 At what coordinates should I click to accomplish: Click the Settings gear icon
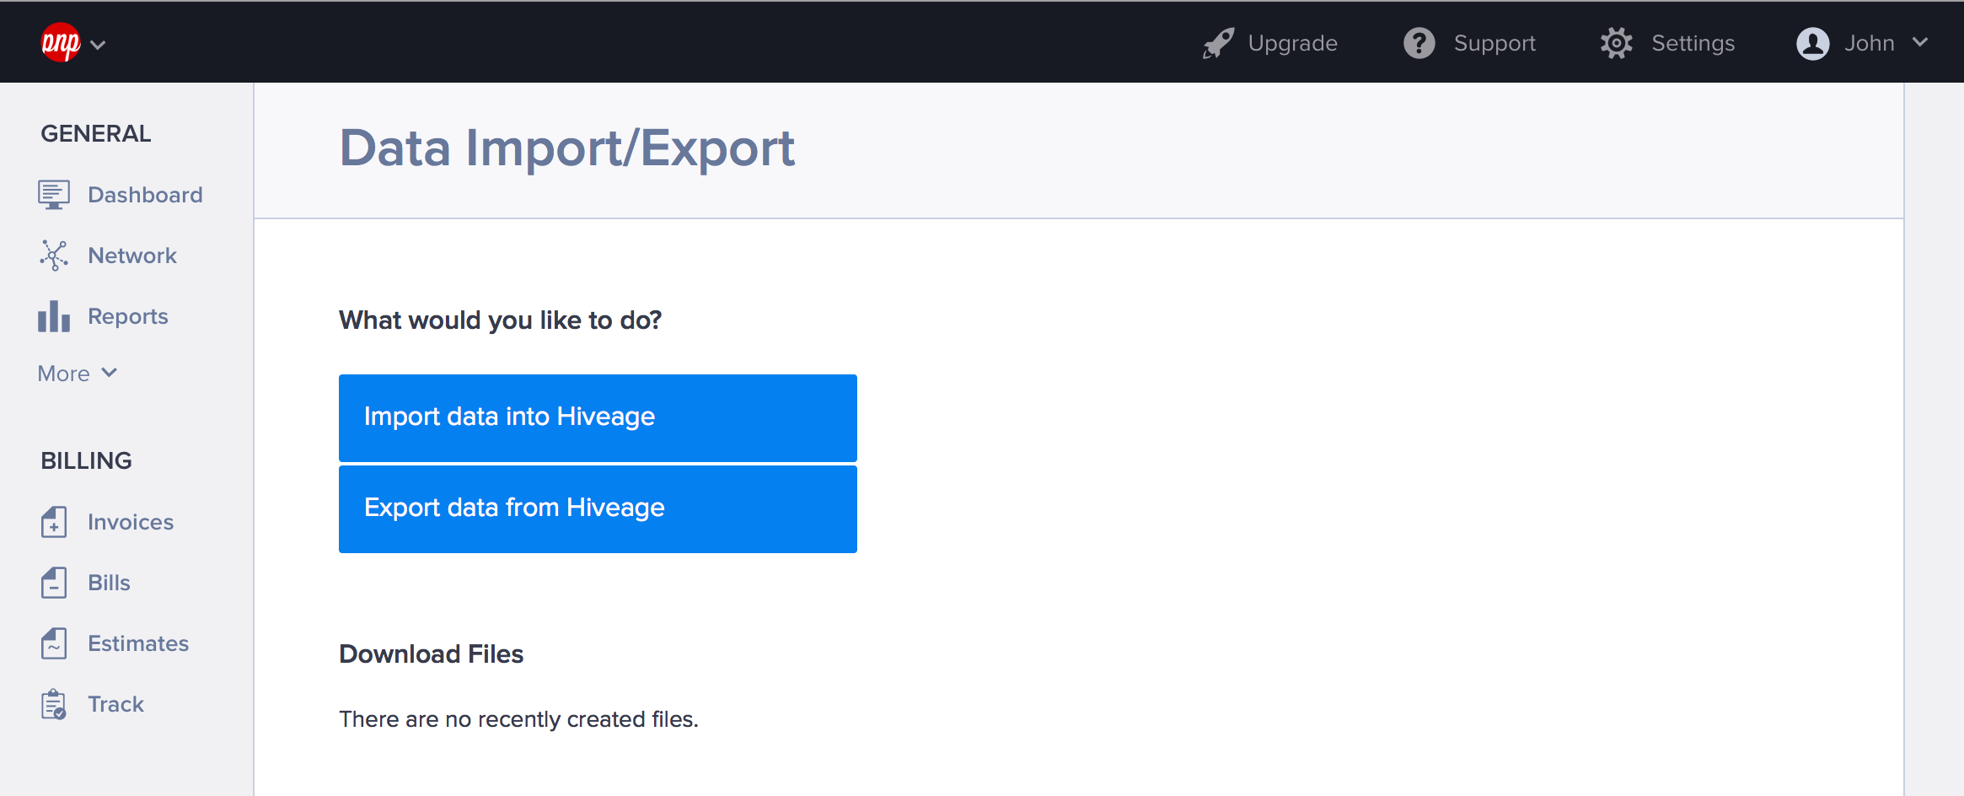pos(1617,43)
